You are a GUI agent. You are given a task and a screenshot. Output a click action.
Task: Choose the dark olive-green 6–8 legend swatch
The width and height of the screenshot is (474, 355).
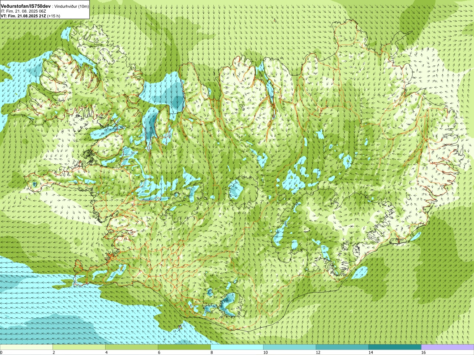(184, 347)
